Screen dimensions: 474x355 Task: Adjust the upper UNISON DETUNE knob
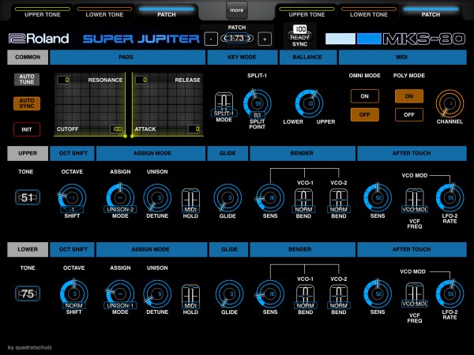click(x=157, y=198)
